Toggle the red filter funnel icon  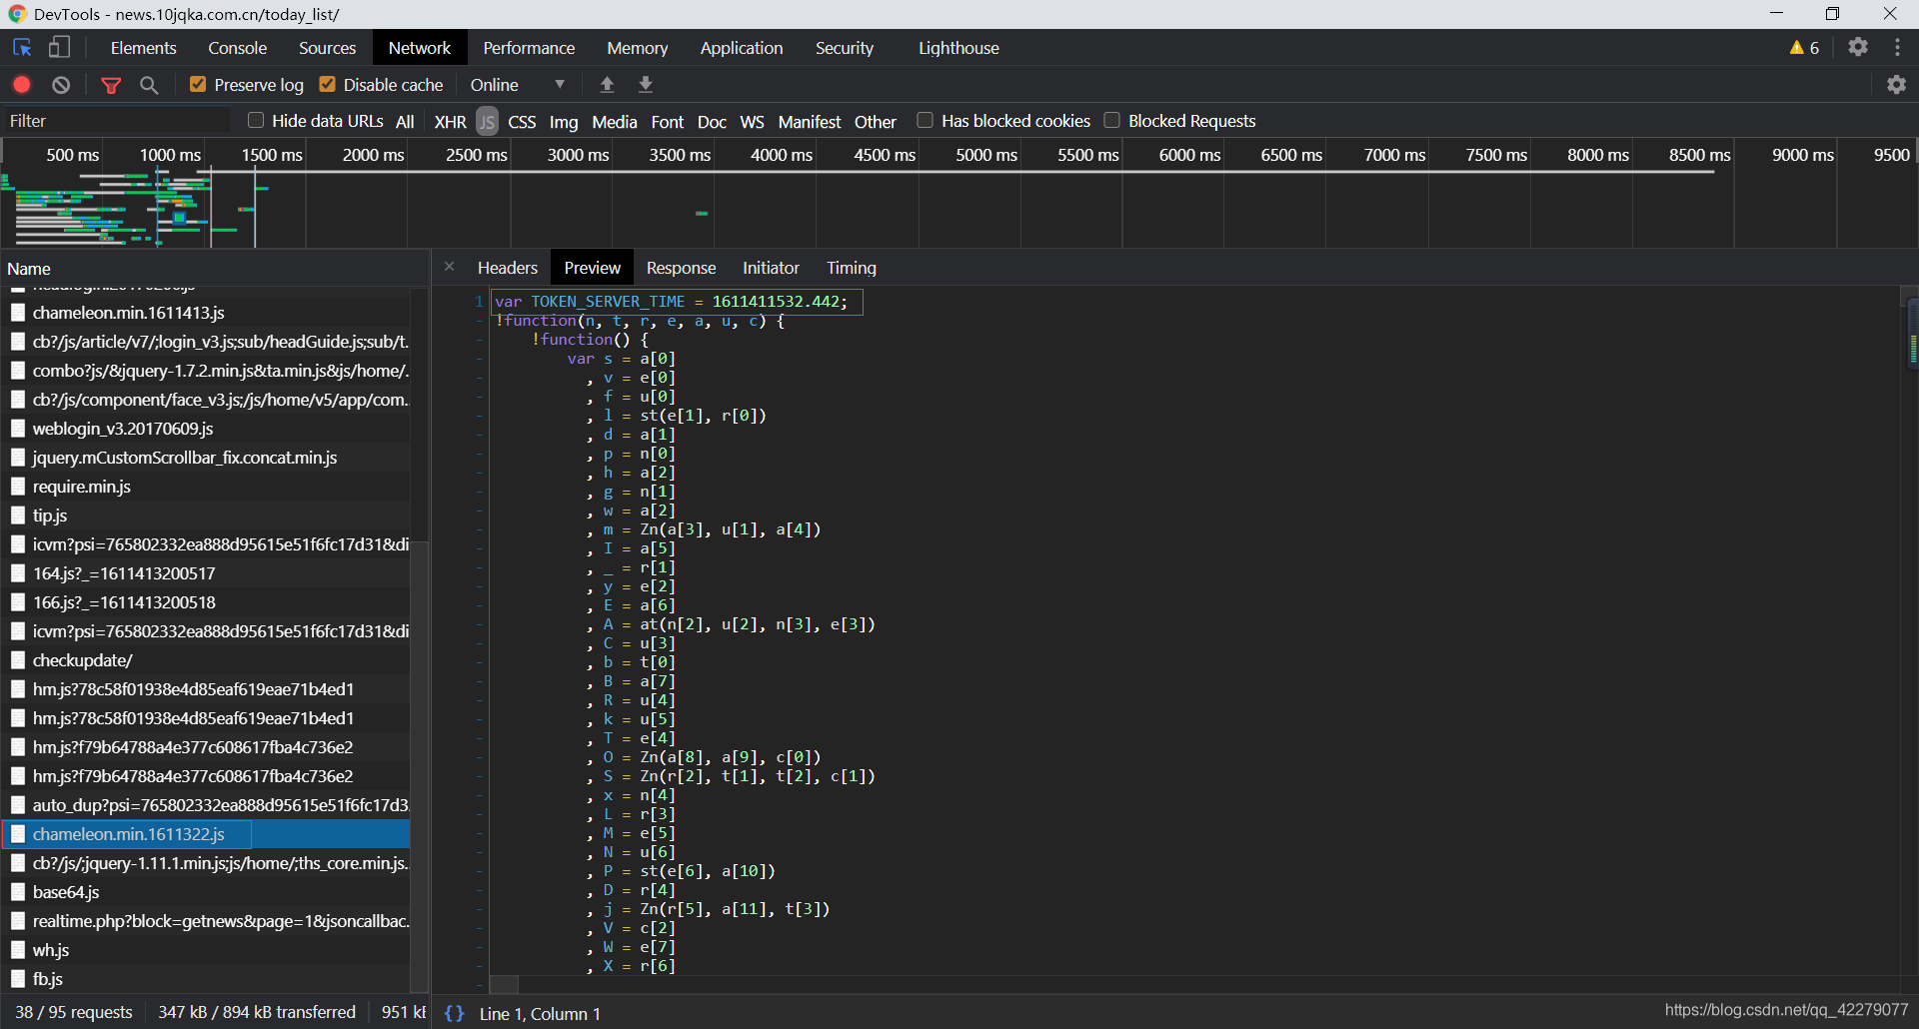pos(111,85)
